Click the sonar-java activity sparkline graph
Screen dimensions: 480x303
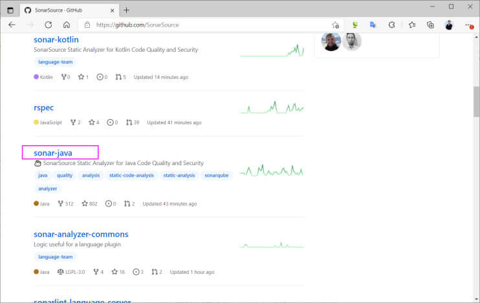pos(272,171)
